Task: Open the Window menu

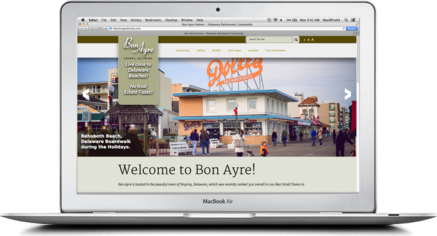Action: tap(187, 20)
